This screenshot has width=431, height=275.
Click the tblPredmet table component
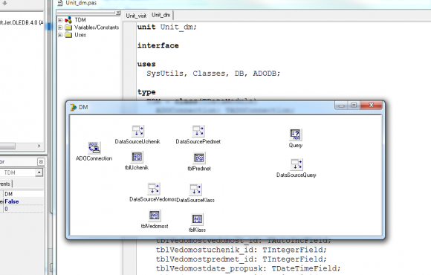coord(199,158)
